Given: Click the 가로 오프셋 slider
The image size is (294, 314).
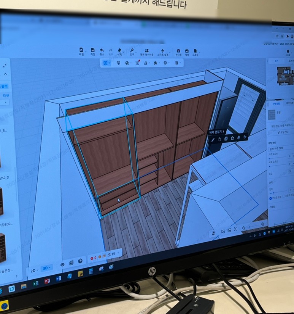Looking at the screenshot, I should (x=277, y=158).
